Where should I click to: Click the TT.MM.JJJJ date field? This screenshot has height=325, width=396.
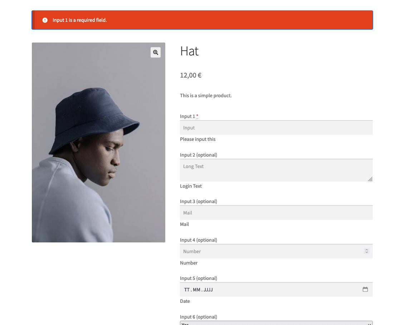coord(276,290)
